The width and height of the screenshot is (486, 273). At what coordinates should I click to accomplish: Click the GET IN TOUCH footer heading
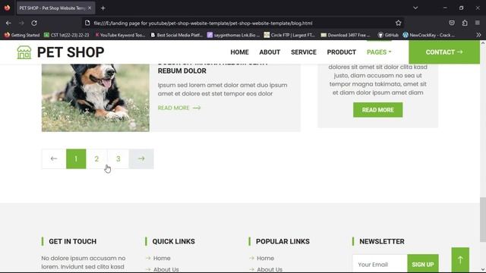click(x=73, y=241)
